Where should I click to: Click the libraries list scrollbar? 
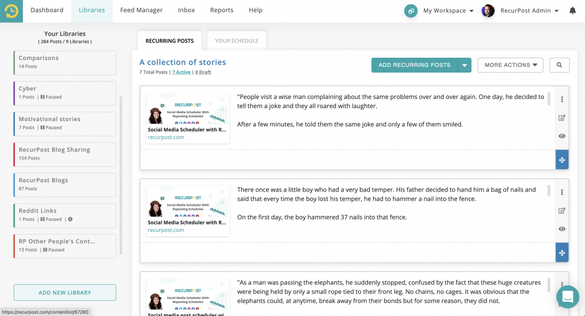121,175
